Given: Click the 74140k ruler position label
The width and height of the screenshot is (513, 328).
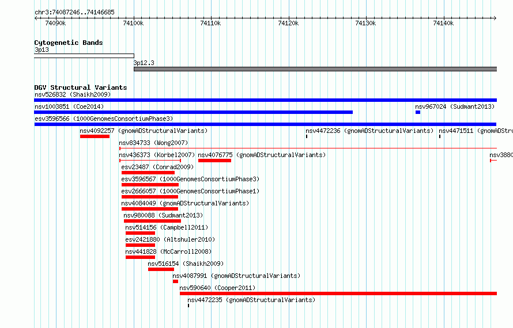Looking at the screenshot, I should click(443, 23).
